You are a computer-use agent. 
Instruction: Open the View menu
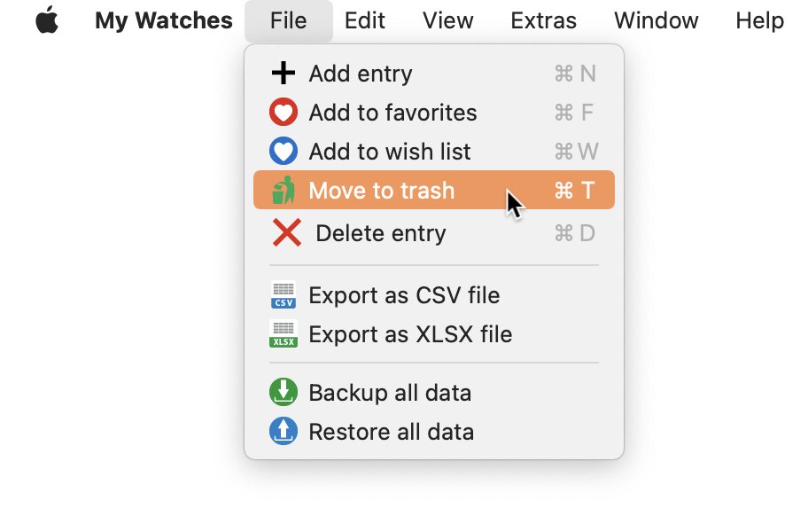point(447,20)
